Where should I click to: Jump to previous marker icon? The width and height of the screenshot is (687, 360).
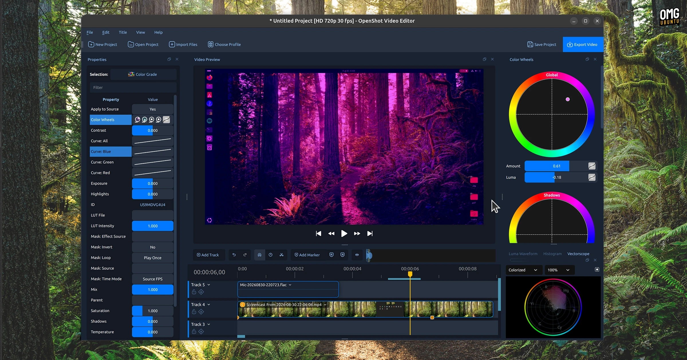[331, 255]
